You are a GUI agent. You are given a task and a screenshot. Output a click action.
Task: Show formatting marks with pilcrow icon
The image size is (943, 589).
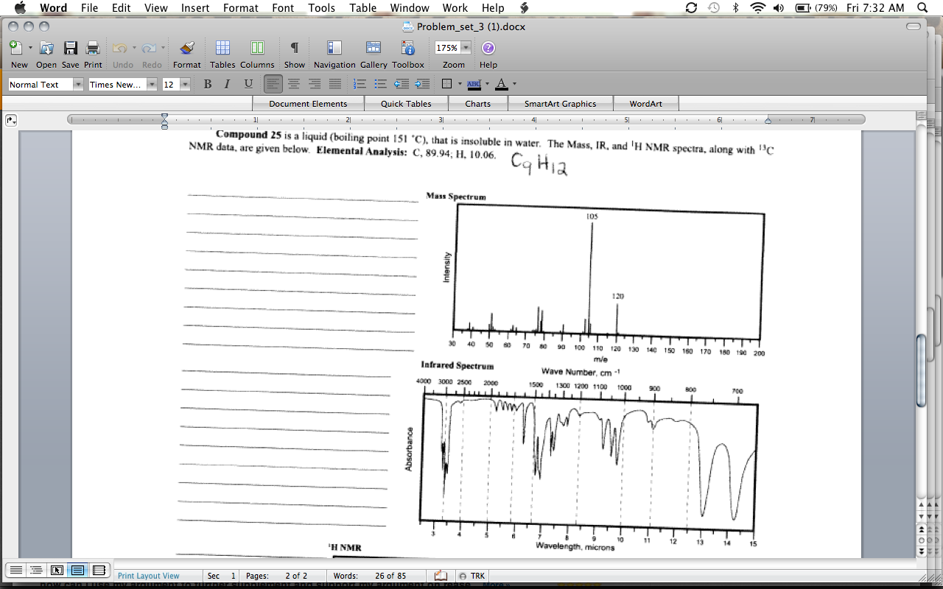[294, 49]
